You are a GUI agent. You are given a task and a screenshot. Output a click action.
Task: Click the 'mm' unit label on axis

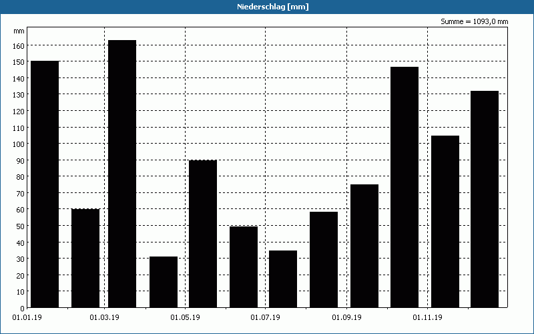pos(19,31)
